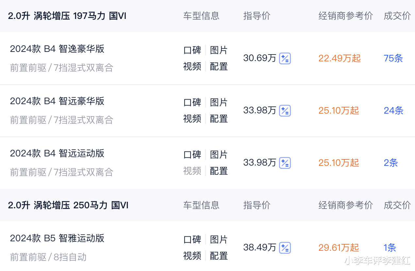Open 配置 for B4 智远豪华版
The image size is (415, 271).
pyautogui.click(x=219, y=119)
